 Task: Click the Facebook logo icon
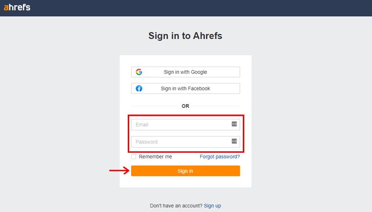pos(139,89)
